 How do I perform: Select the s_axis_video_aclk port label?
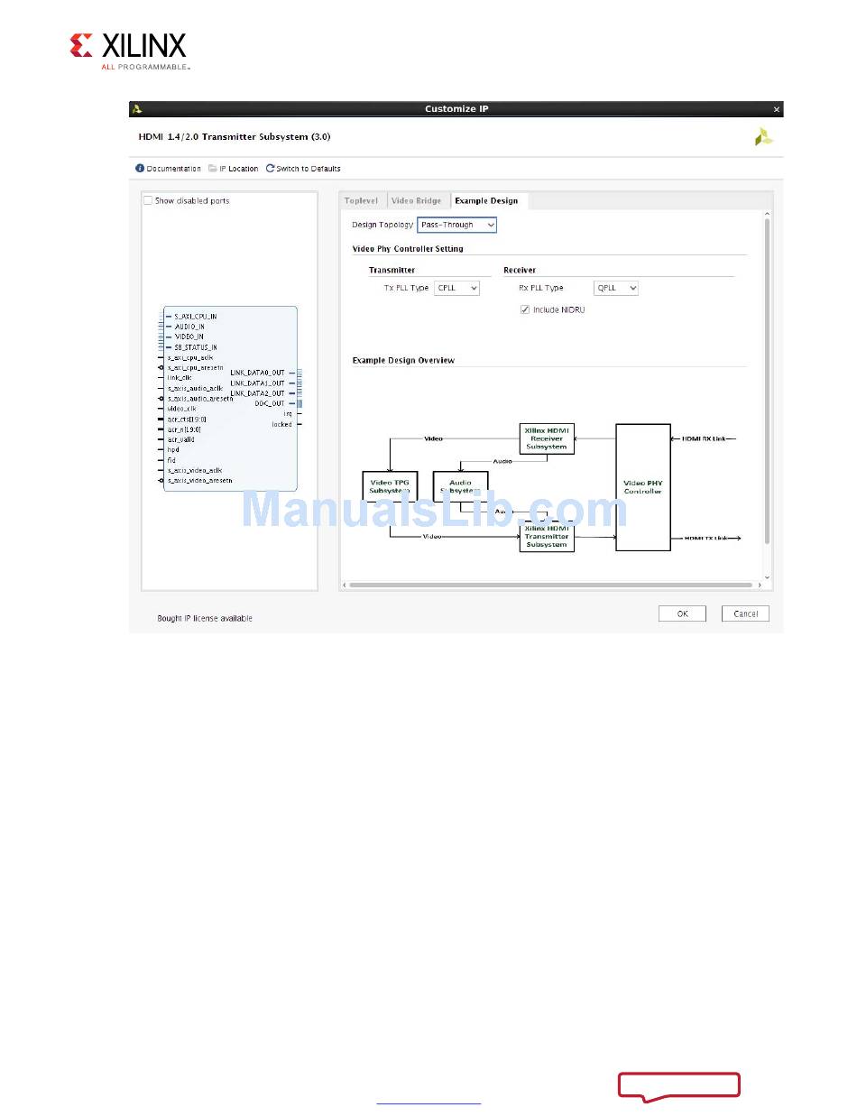[x=195, y=470]
